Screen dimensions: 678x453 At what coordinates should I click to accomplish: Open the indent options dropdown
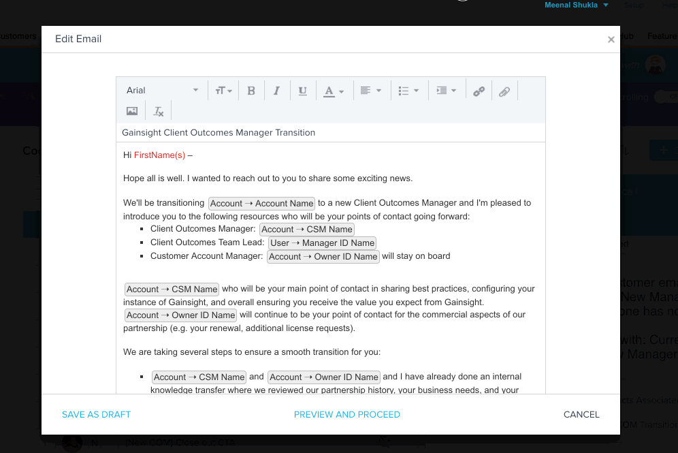[446, 91]
